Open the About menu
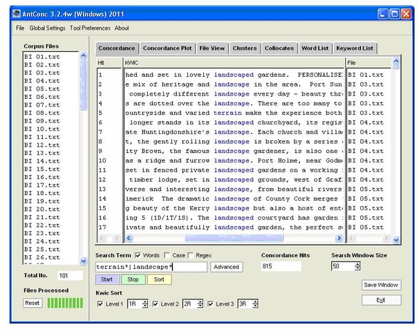The image size is (419, 332). (122, 28)
